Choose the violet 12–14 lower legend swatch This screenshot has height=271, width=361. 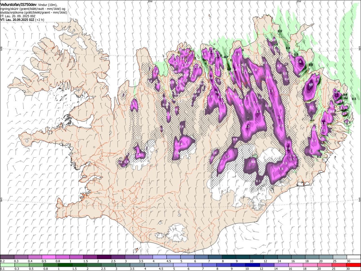pyautogui.click(x=267, y=265)
